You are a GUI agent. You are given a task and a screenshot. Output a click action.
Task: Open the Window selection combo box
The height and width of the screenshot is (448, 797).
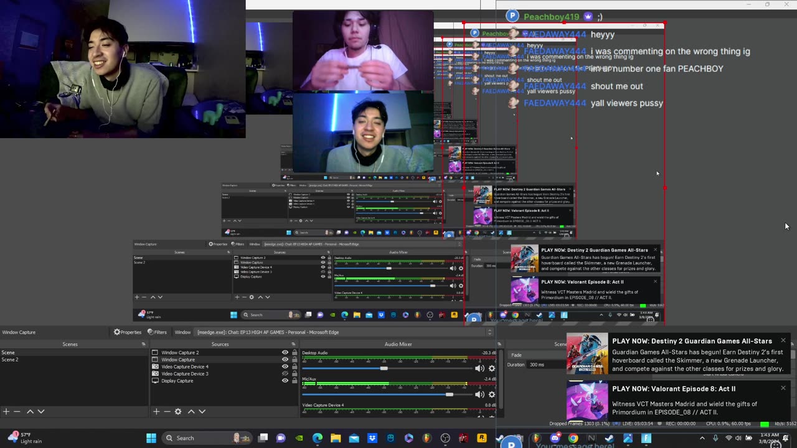click(x=344, y=332)
